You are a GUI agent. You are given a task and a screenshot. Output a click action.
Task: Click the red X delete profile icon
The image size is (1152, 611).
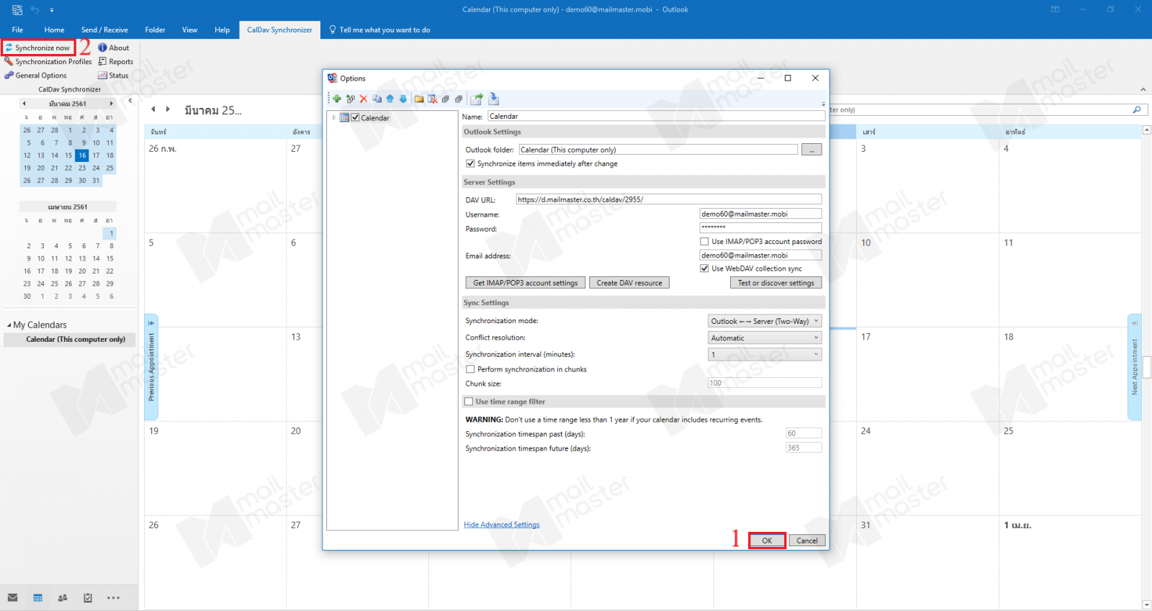(x=364, y=99)
